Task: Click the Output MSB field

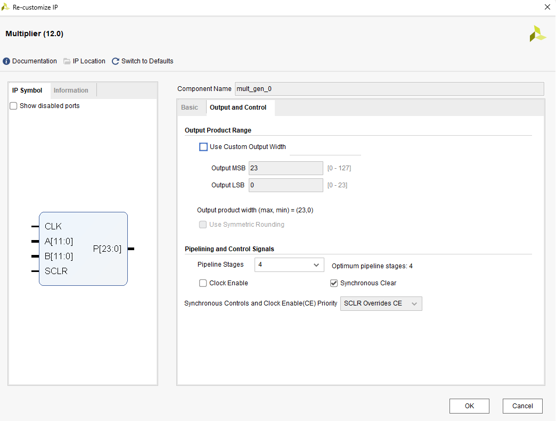Action: (x=286, y=168)
